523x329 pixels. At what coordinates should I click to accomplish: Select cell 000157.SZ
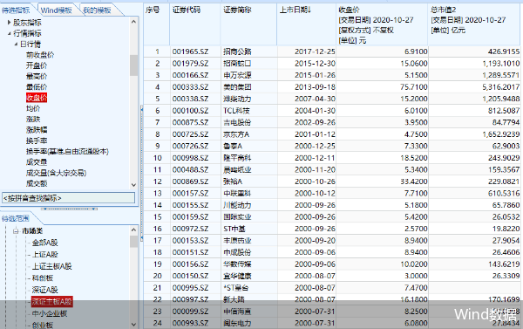pos(195,194)
